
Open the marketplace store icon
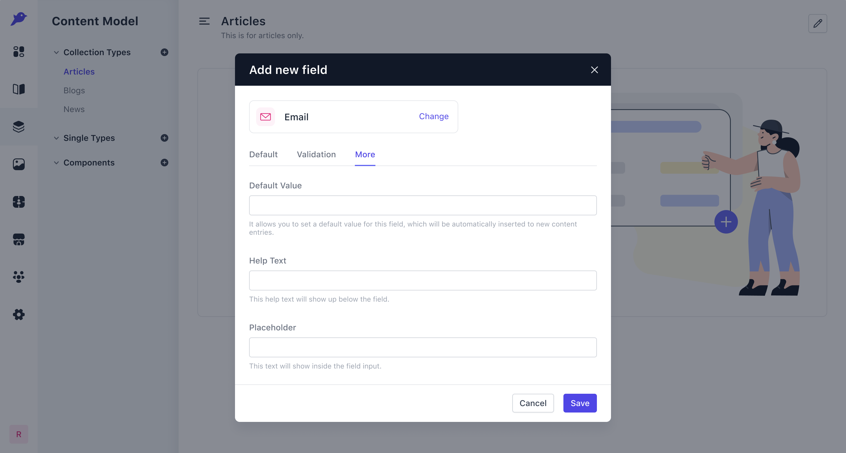(x=19, y=239)
